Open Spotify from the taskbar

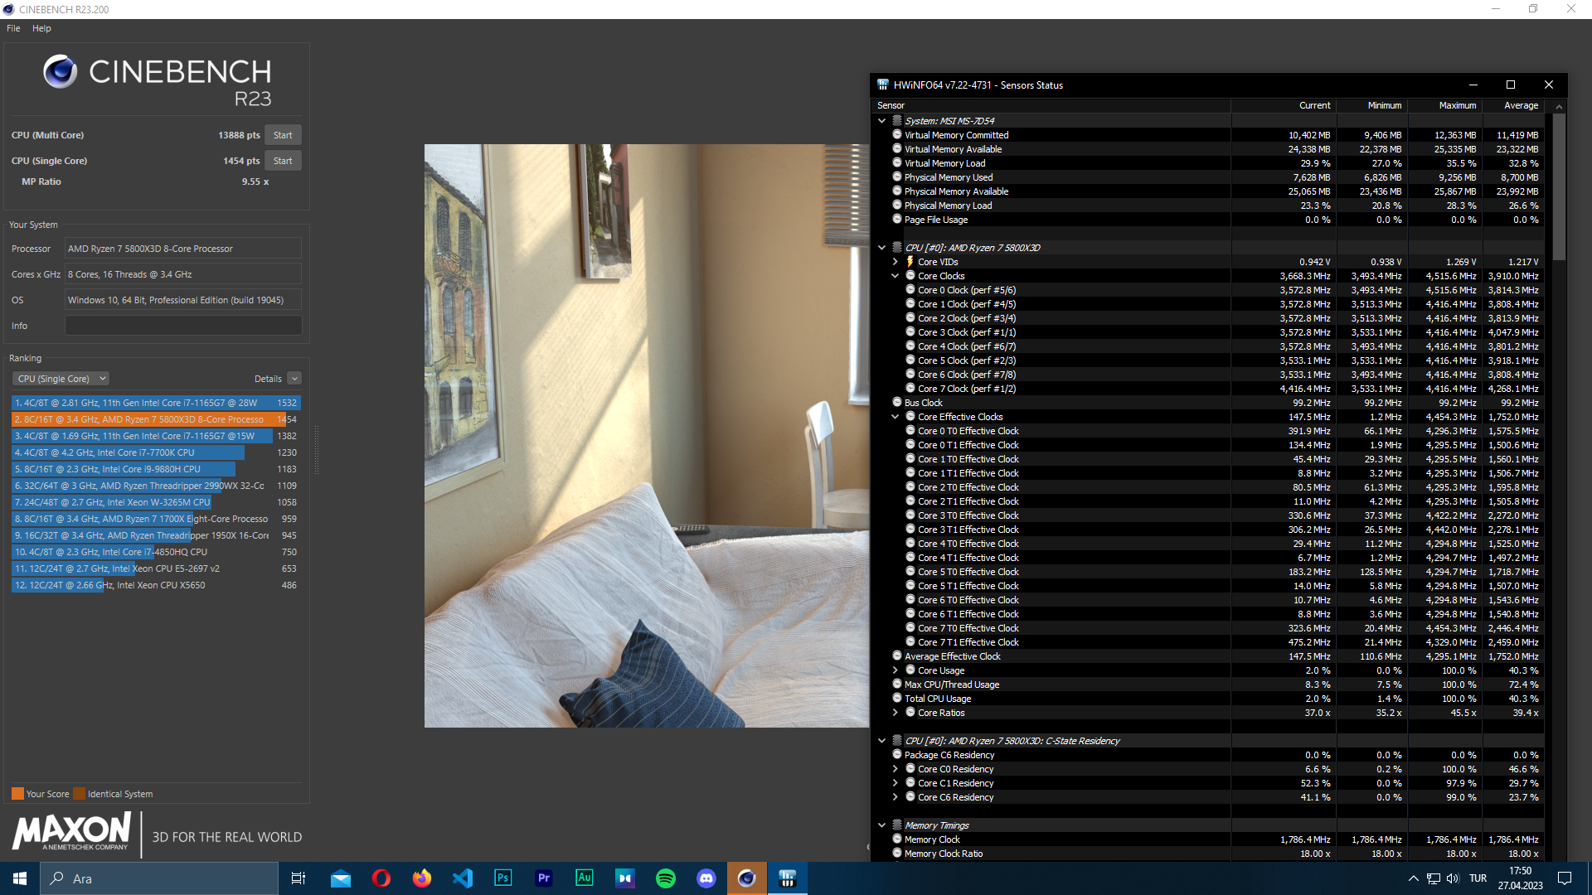[665, 878]
